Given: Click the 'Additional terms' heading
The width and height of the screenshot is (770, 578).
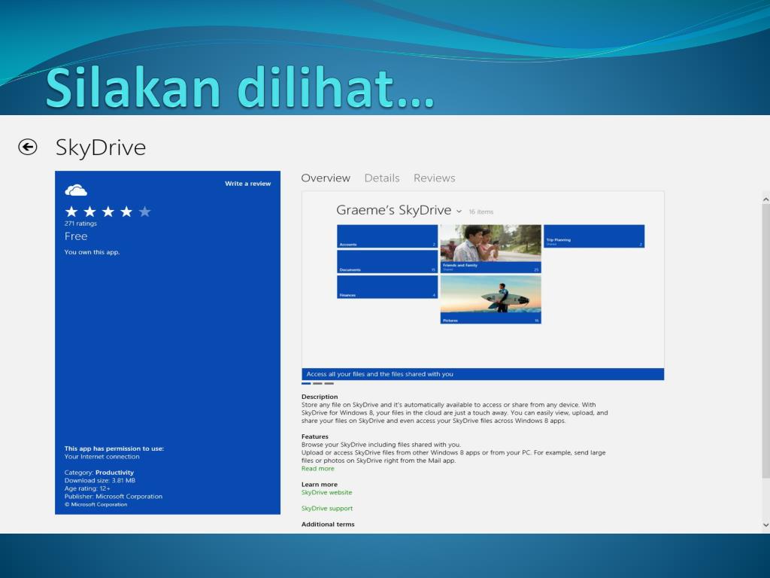Looking at the screenshot, I should 328,525.
